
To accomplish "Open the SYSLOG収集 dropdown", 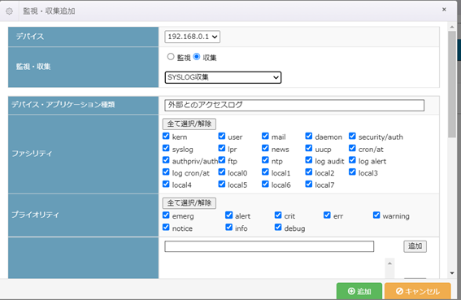I will (223, 77).
